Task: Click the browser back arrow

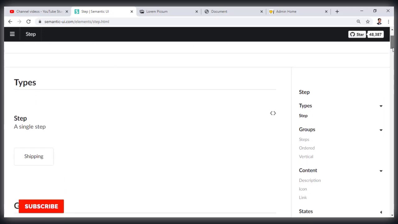Action: click(x=10, y=22)
